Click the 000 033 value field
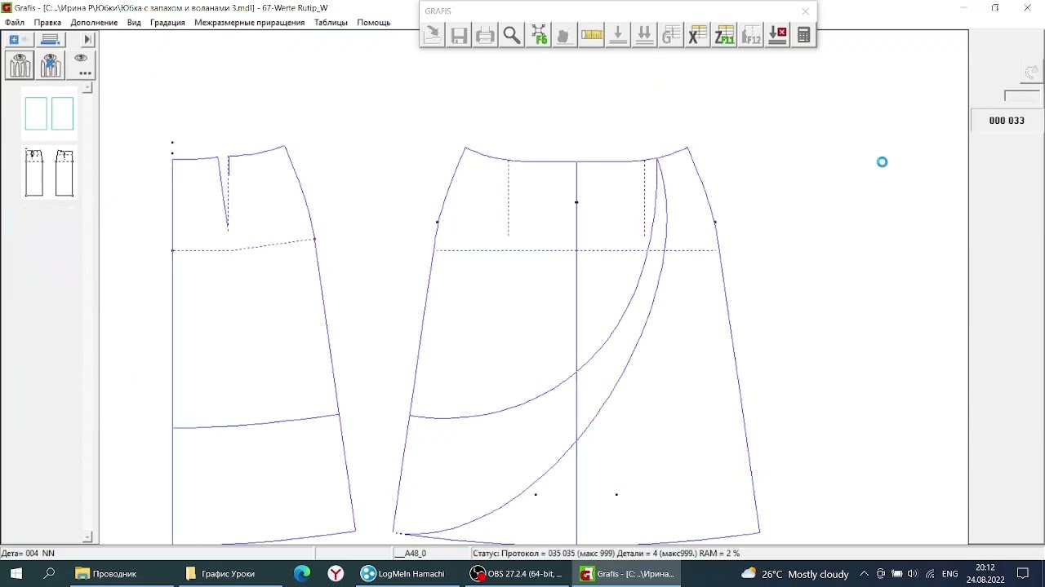The width and height of the screenshot is (1045, 587). [x=1007, y=121]
